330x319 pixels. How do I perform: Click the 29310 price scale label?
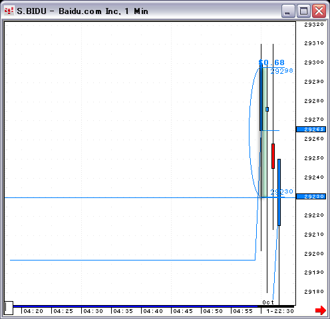click(x=314, y=43)
